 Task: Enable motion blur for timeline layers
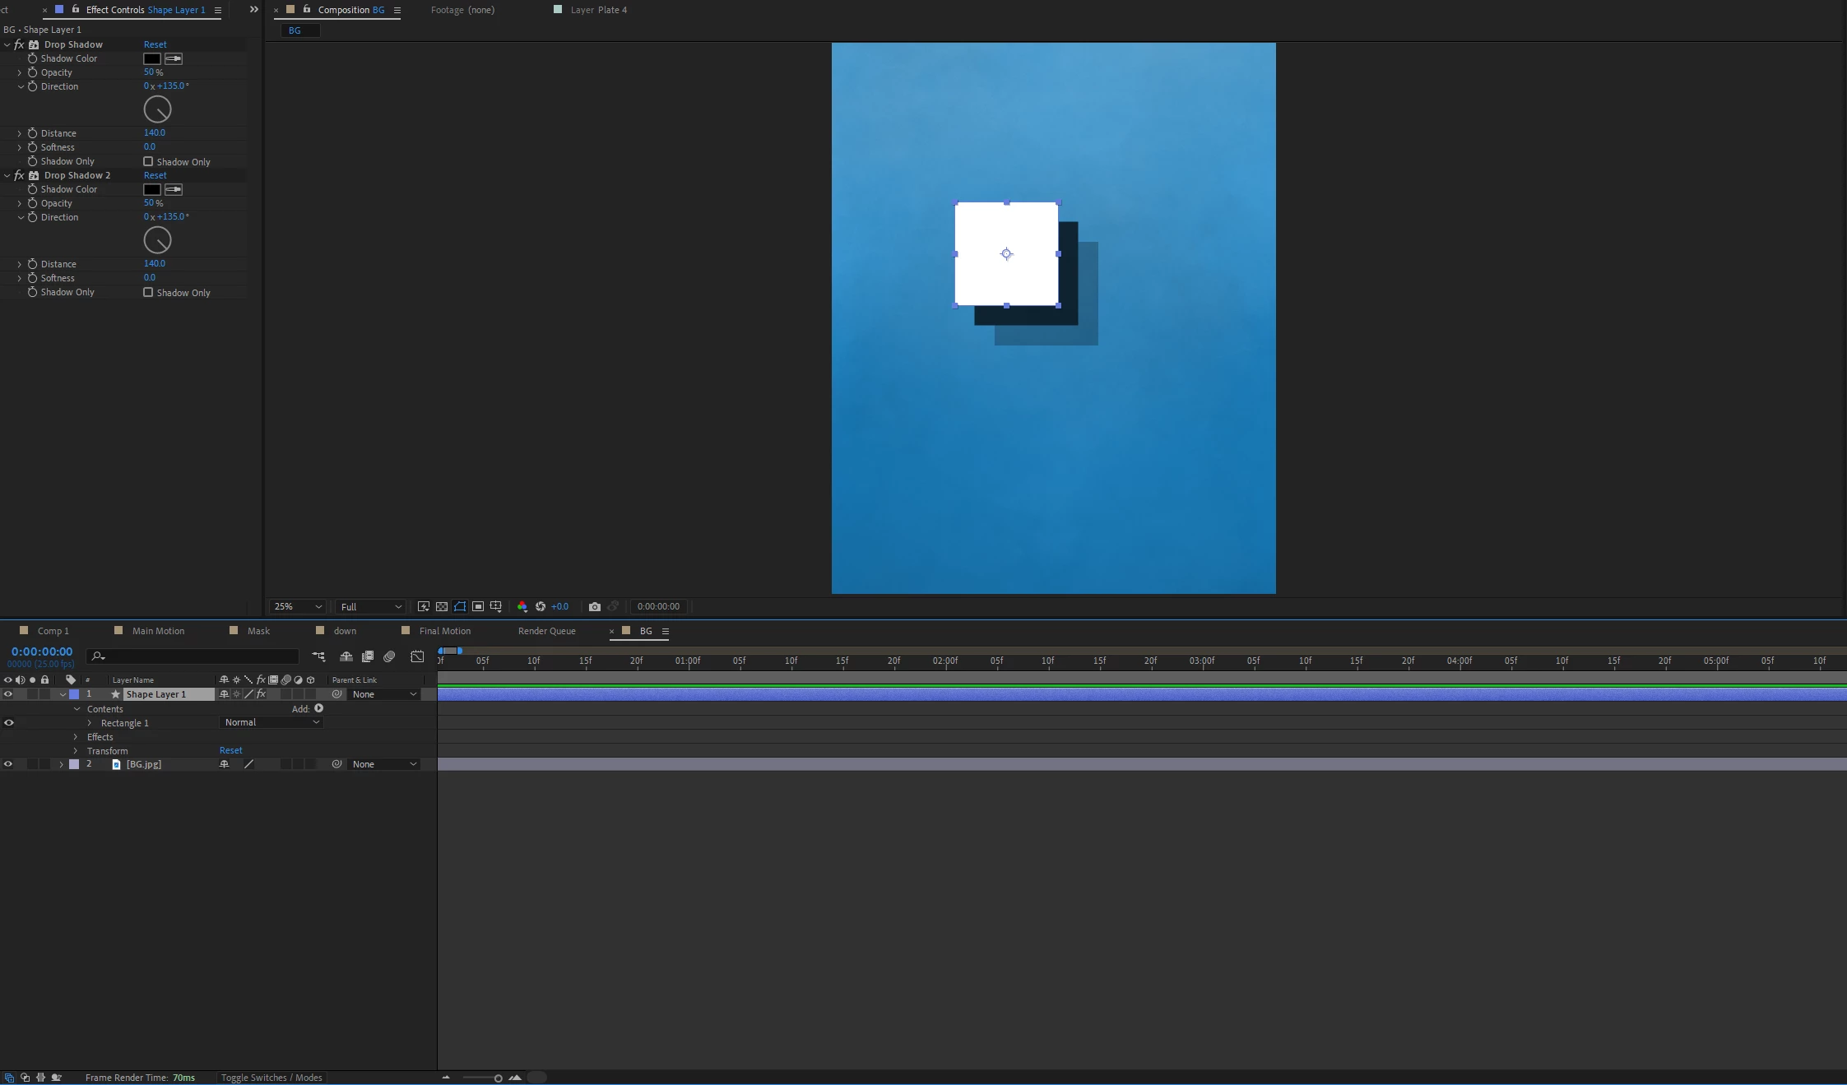coord(389,656)
